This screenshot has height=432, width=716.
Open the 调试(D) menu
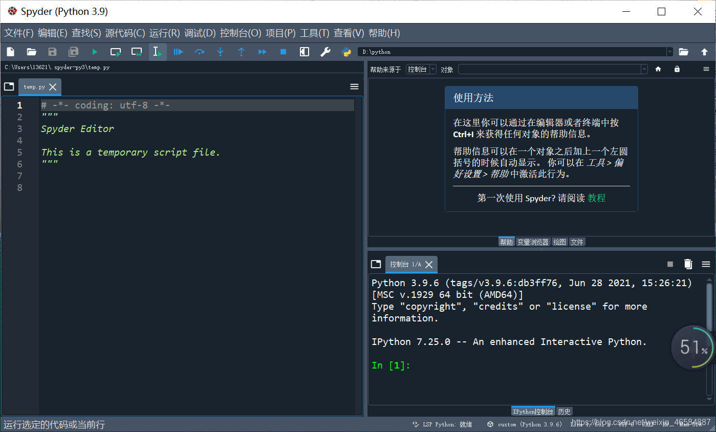pyautogui.click(x=200, y=33)
